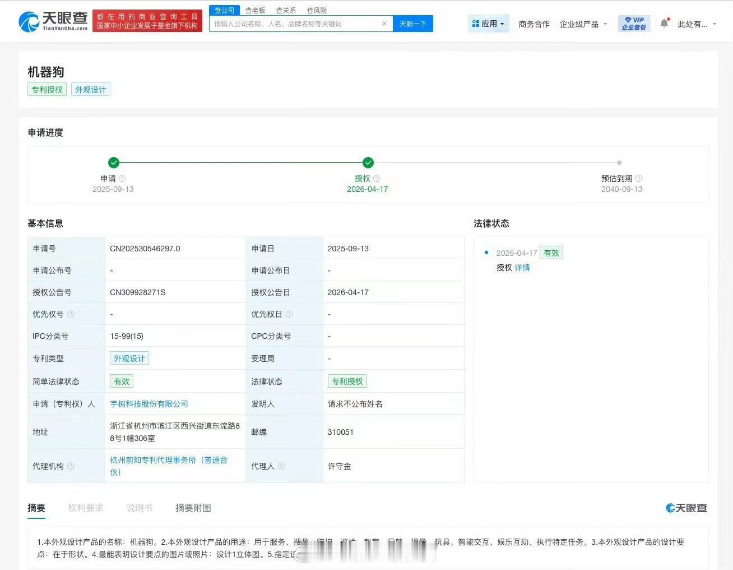Click the help icon next to 申请 milestone

pyautogui.click(x=122, y=178)
